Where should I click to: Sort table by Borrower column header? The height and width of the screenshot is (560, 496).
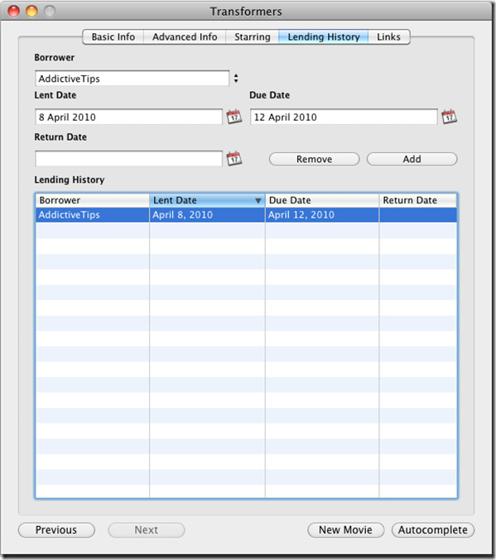(93, 200)
